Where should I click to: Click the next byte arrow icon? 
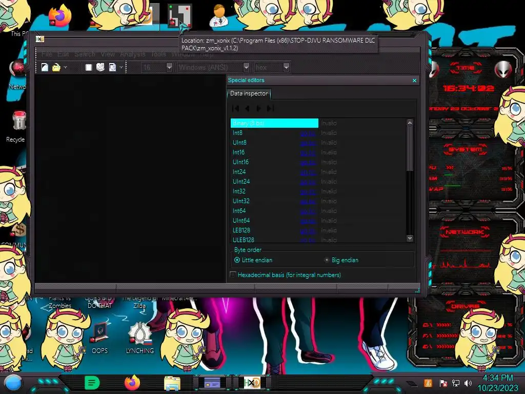(x=258, y=108)
